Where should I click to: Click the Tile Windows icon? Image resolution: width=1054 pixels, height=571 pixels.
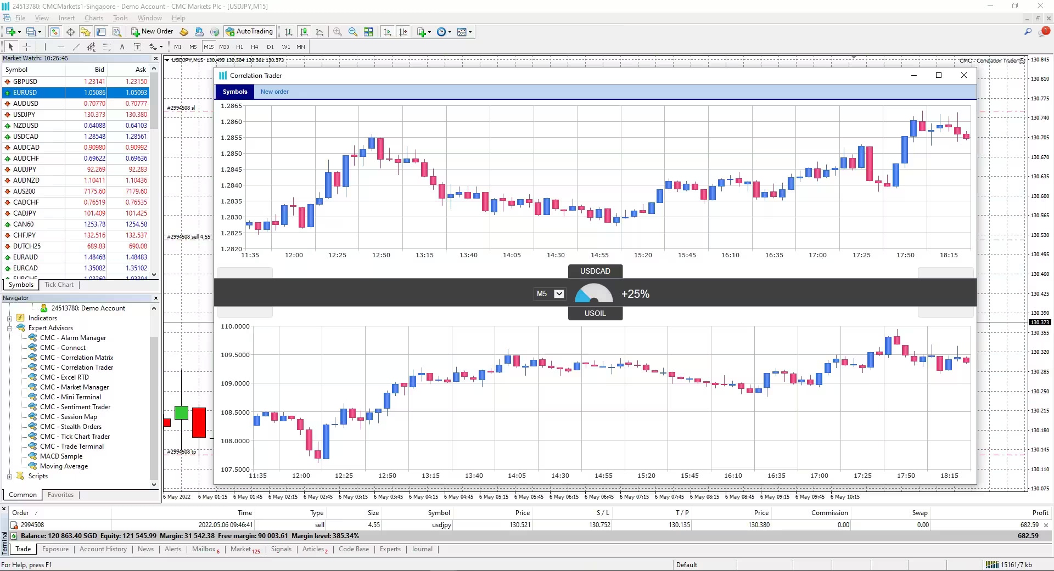click(x=368, y=32)
